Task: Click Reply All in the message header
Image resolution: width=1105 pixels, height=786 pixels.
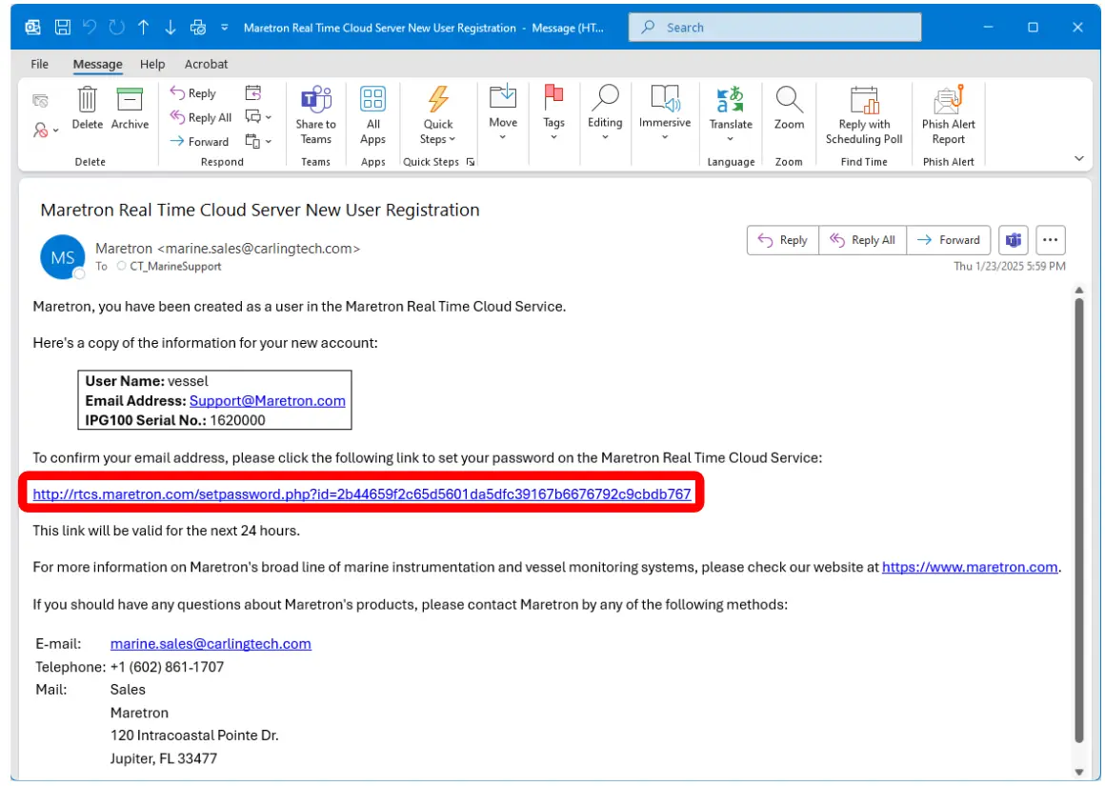Action: click(863, 240)
